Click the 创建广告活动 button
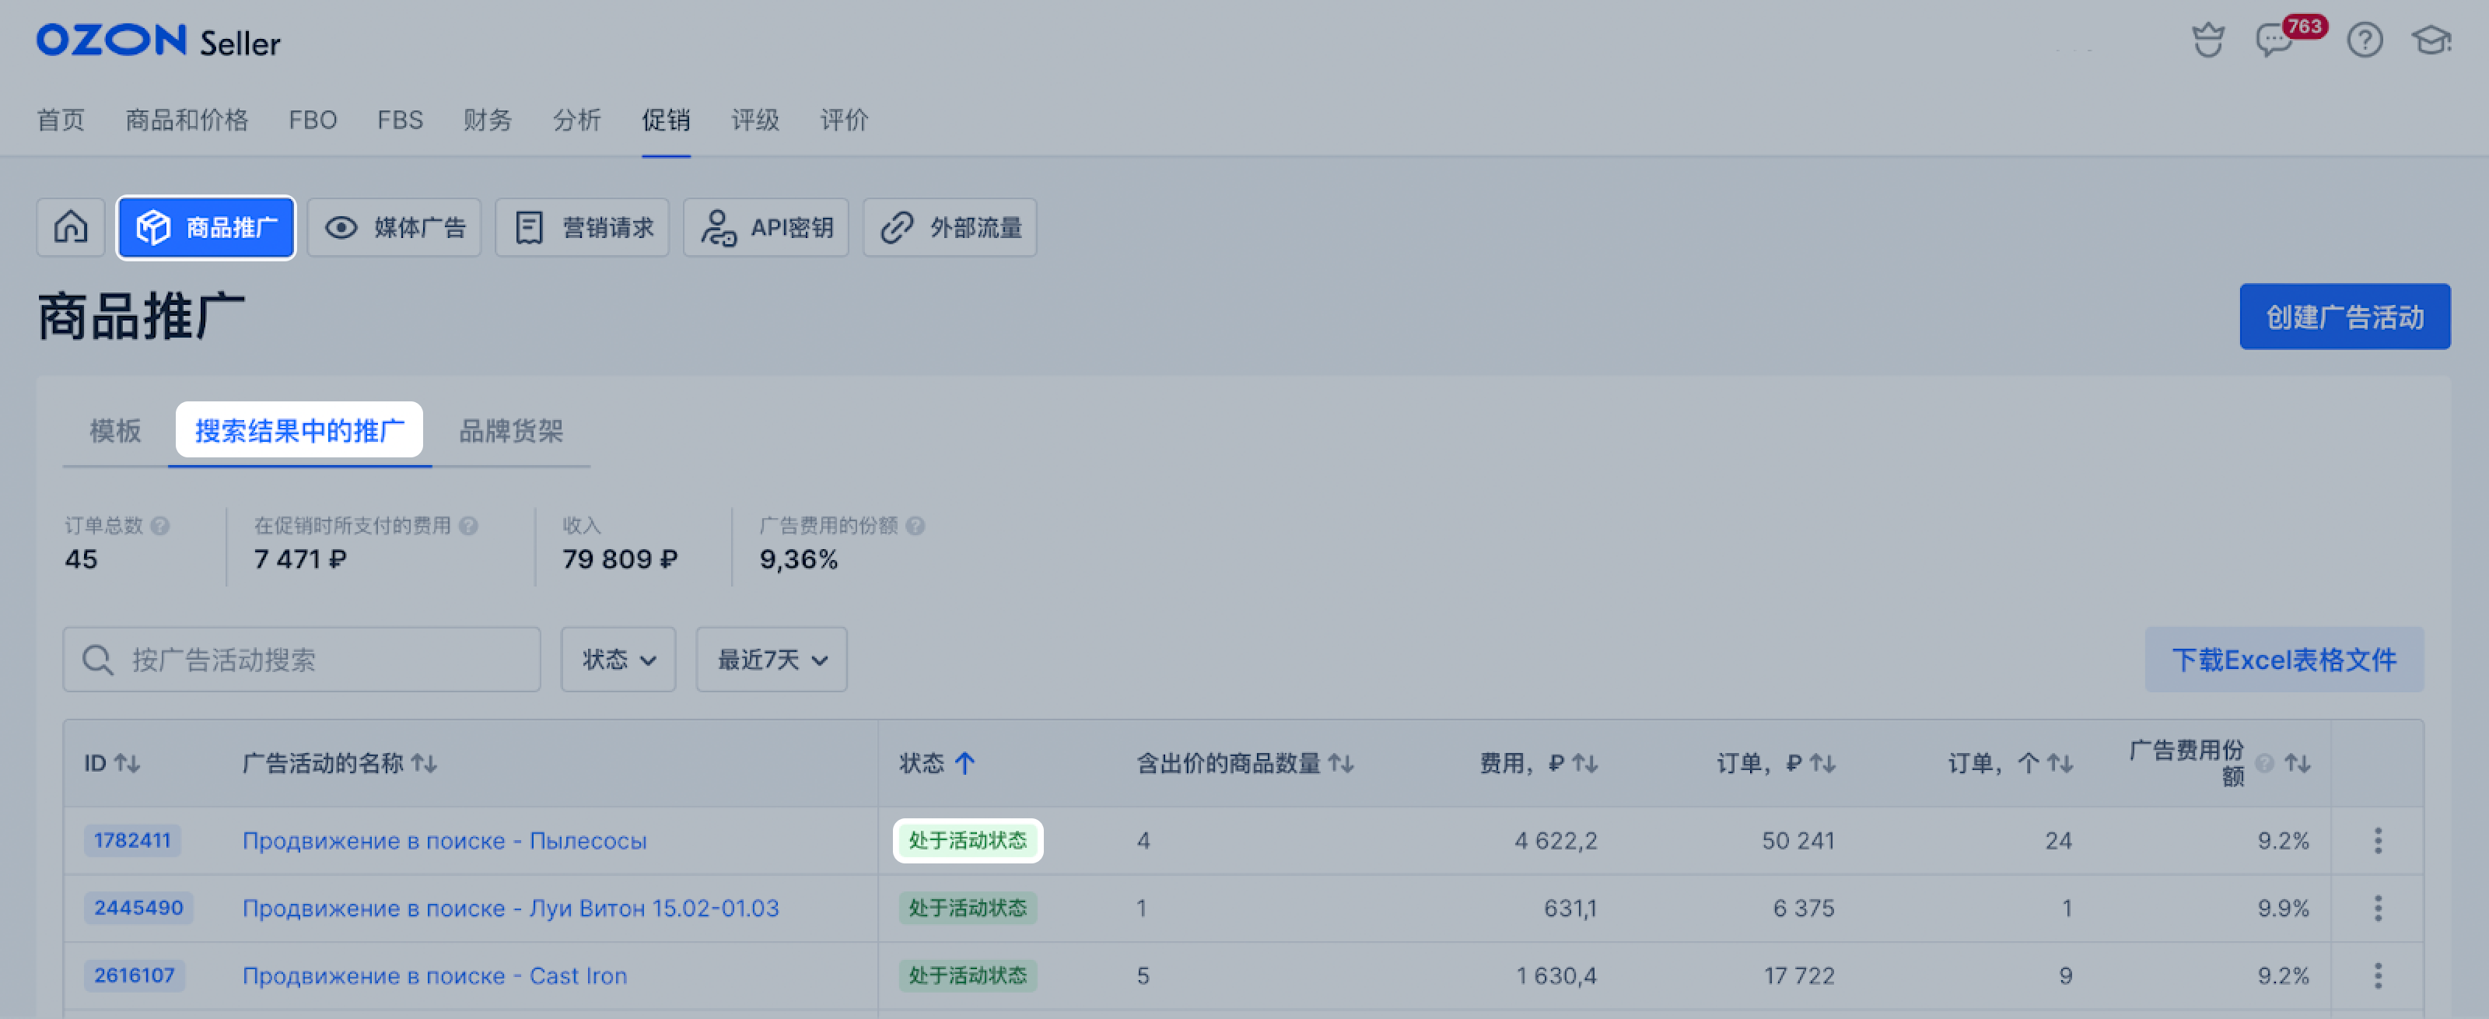The image size is (2489, 1019). tap(2345, 317)
